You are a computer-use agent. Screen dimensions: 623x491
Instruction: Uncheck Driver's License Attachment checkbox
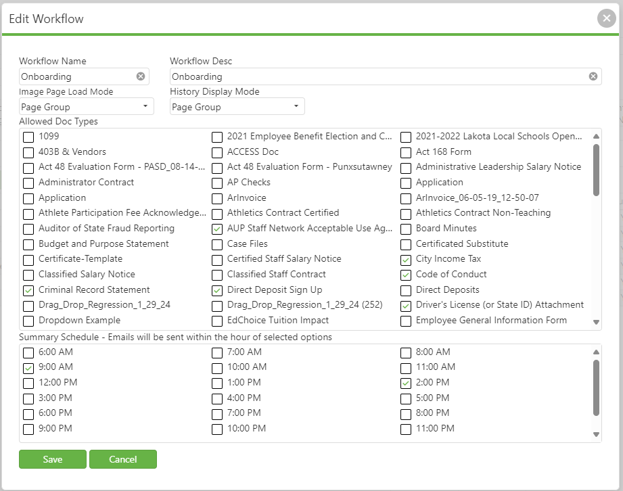pyautogui.click(x=406, y=306)
